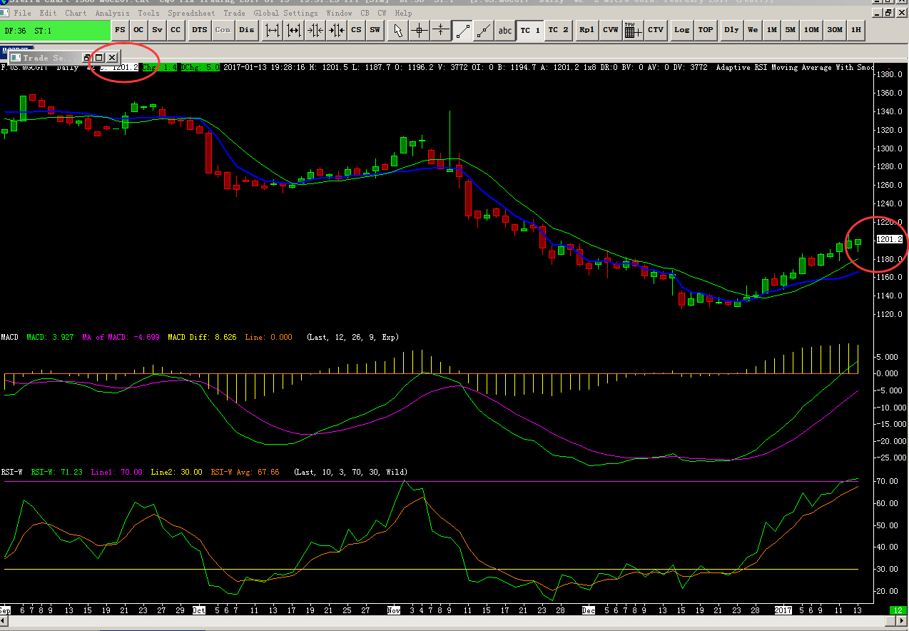Open the Analysis menu
Screen dimensions: 909x631
click(112, 13)
